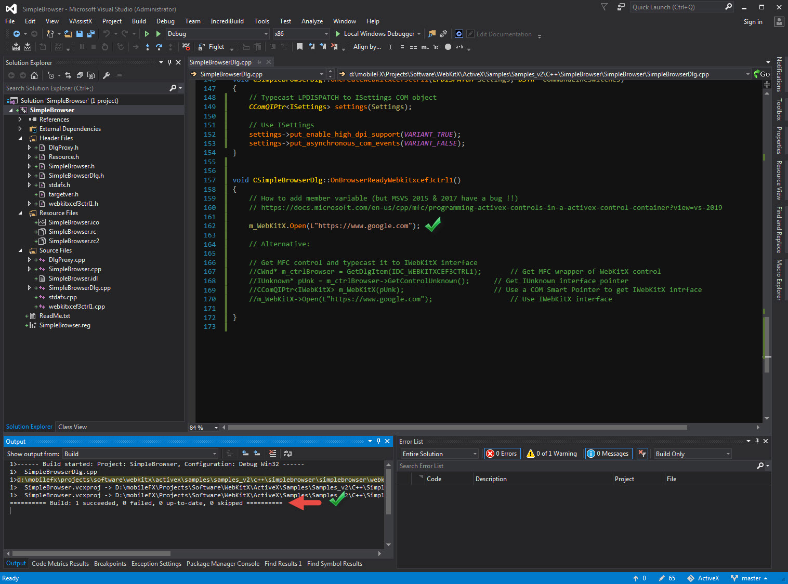788x584 pixels.
Task: Click the editor vertical scrollbar thumb
Action: (767, 344)
